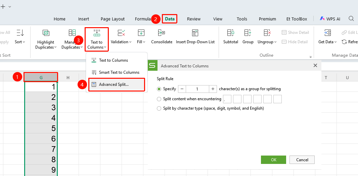
Task: Decrease character count with minus button
Action: coord(182,89)
